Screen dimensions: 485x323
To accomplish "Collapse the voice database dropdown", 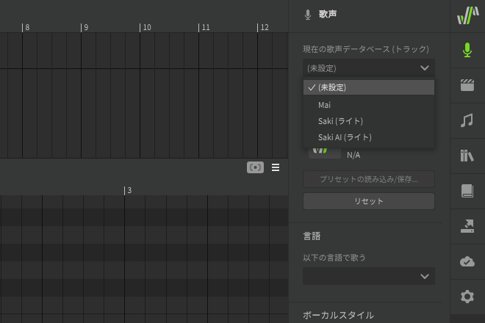I will coord(369,68).
